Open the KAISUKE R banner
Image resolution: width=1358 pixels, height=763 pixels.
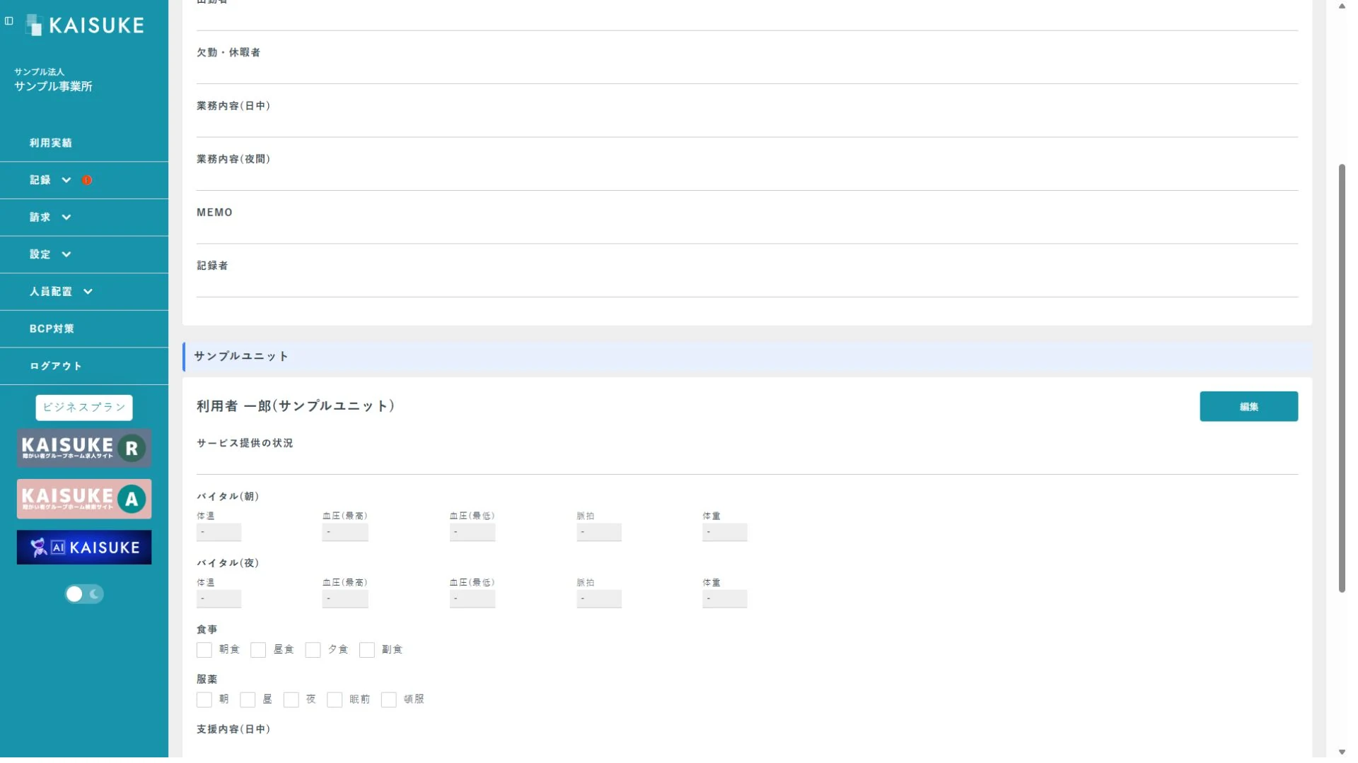click(84, 449)
